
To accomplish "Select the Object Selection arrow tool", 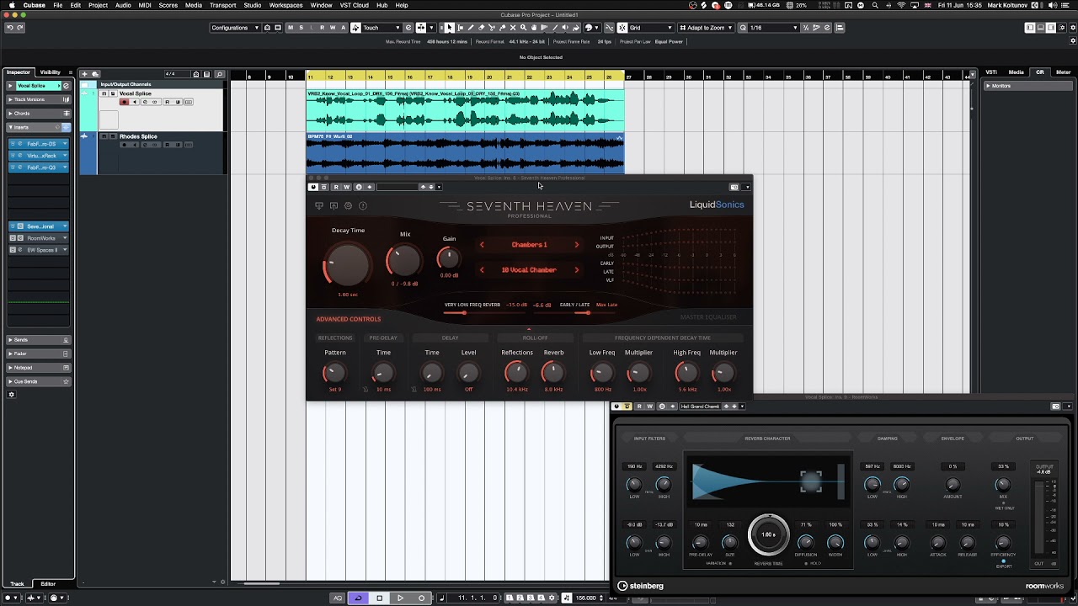I will click(x=450, y=28).
